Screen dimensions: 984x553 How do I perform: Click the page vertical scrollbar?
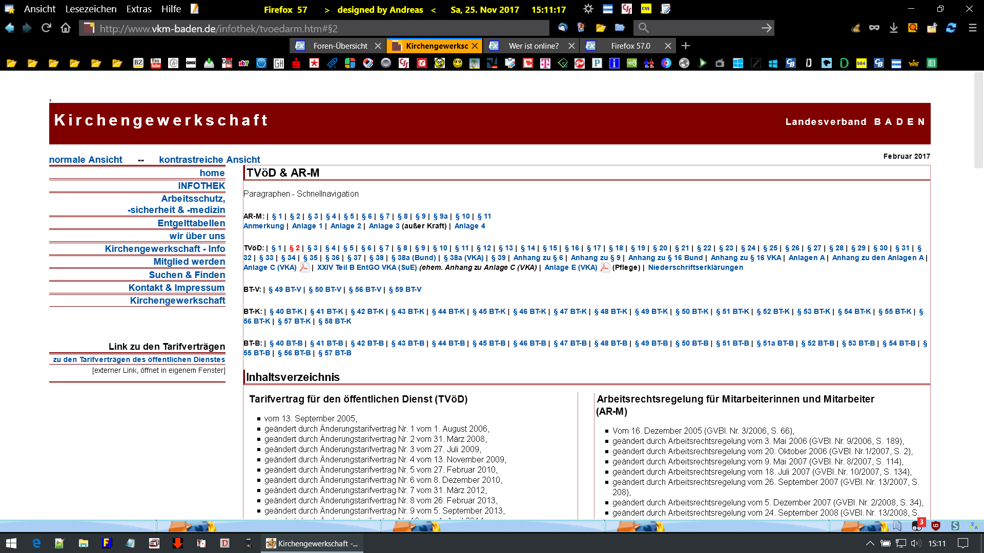click(978, 120)
